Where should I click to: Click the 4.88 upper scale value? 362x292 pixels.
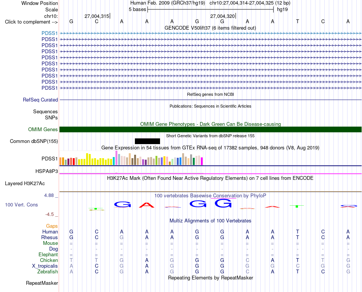(49, 195)
